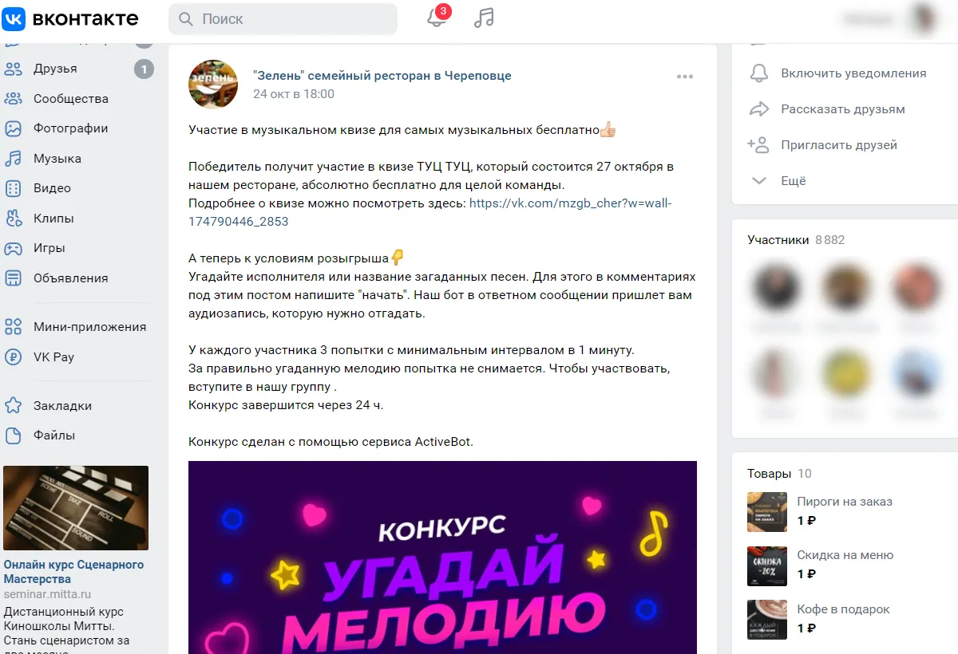Open Онлайн курс Сценарного Мастерства ad link
This screenshot has width=958, height=654.
coord(73,572)
